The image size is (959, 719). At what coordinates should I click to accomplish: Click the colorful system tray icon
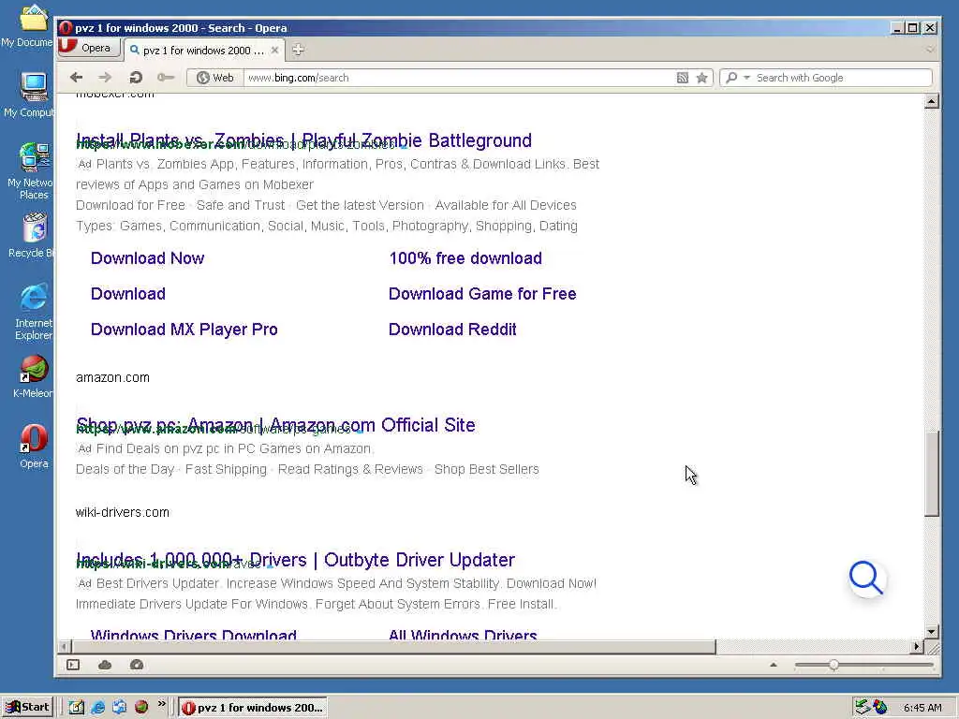click(880, 708)
